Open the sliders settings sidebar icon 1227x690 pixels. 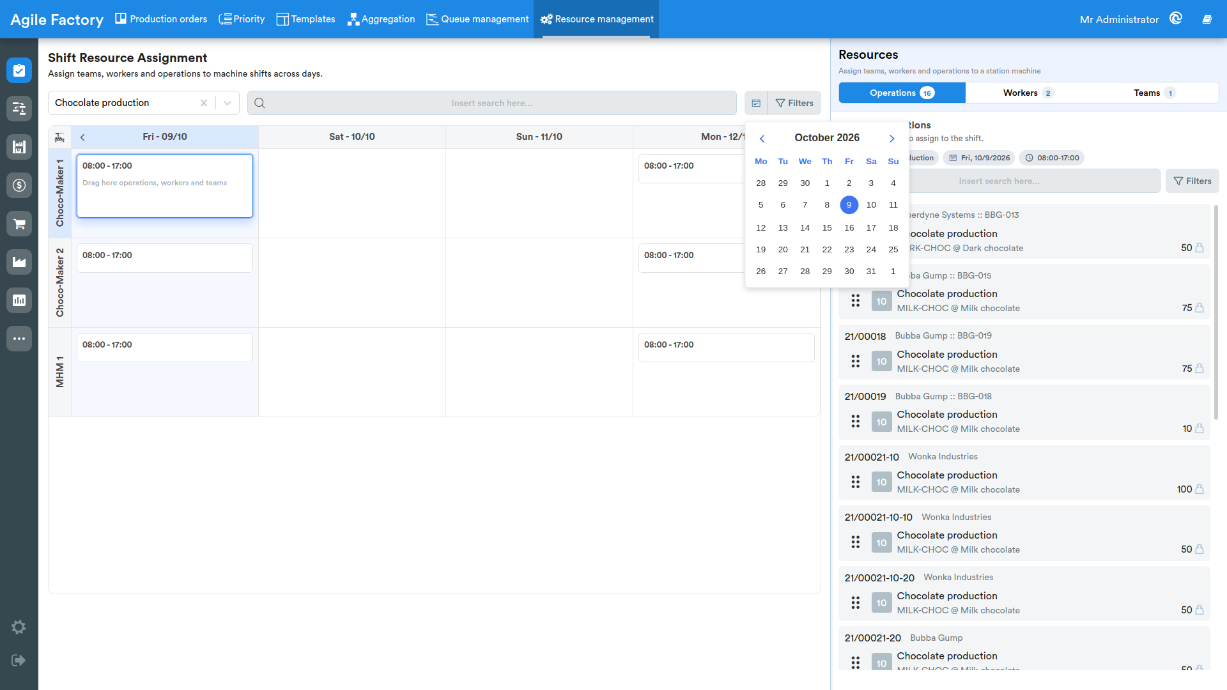pos(19,109)
